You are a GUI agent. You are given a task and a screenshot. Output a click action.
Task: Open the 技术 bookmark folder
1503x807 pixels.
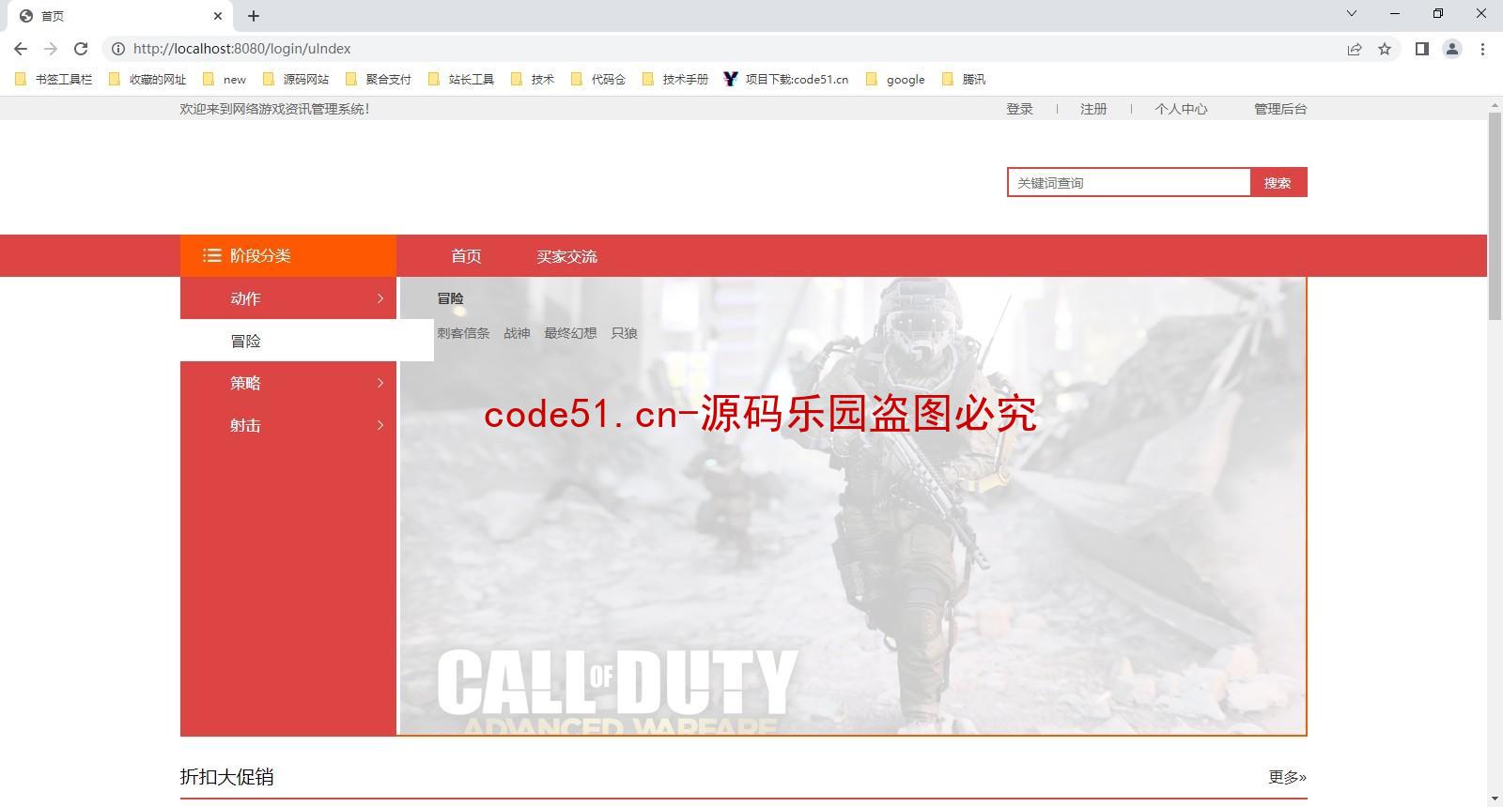pyautogui.click(x=533, y=80)
